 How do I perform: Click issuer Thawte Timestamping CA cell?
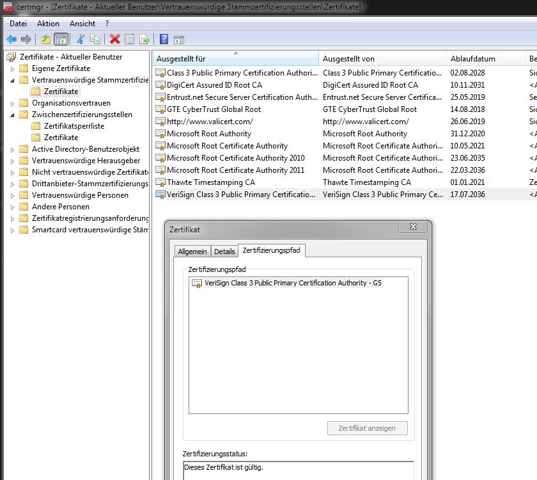[367, 182]
